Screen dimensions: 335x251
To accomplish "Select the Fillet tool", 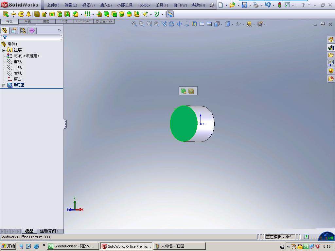I will pos(76,14).
